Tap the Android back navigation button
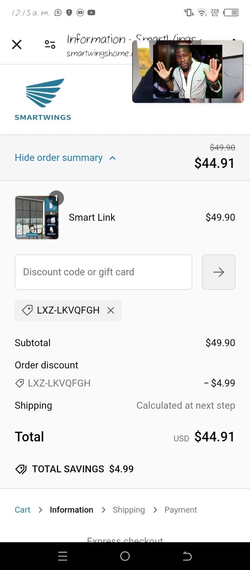 click(x=187, y=556)
